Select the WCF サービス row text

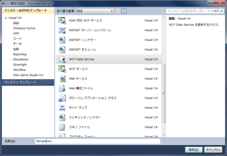(78, 69)
